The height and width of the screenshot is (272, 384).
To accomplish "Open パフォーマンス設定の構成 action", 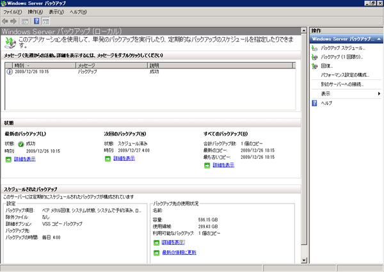I will click(x=345, y=75).
